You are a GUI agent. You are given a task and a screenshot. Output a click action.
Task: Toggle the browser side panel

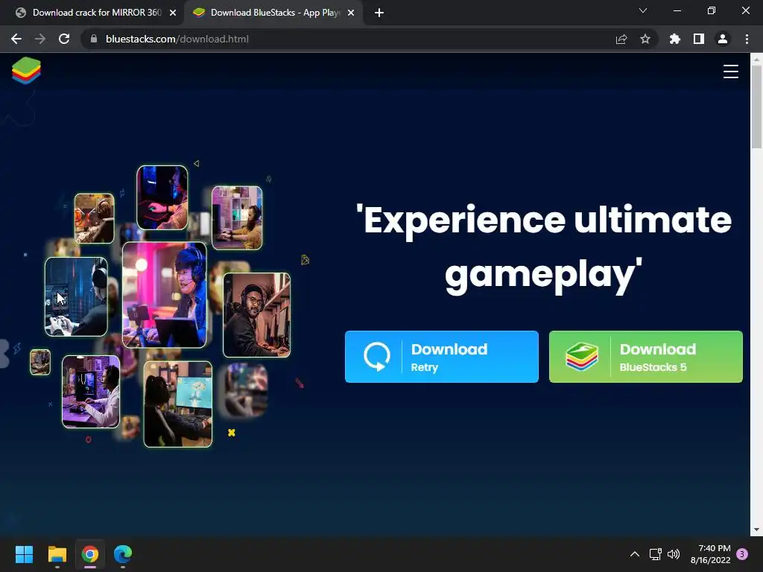[699, 39]
